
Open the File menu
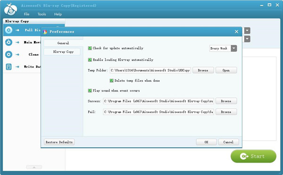(x=26, y=14)
